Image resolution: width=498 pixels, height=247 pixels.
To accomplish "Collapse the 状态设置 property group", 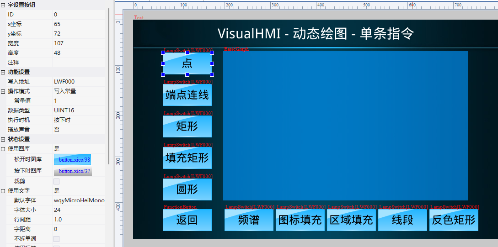I will [3, 139].
